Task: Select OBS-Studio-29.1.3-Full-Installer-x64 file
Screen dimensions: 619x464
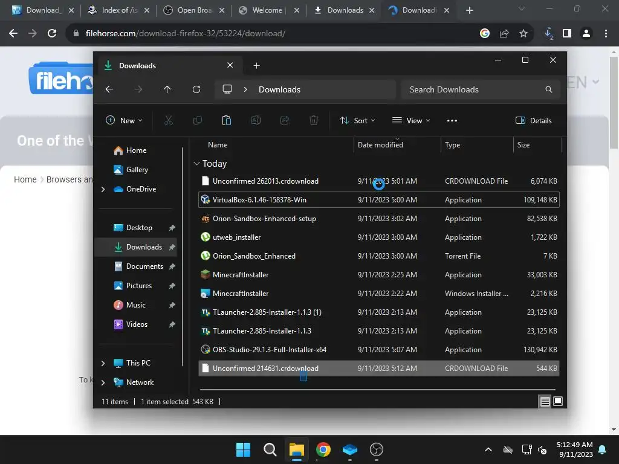Action: (x=378, y=350)
